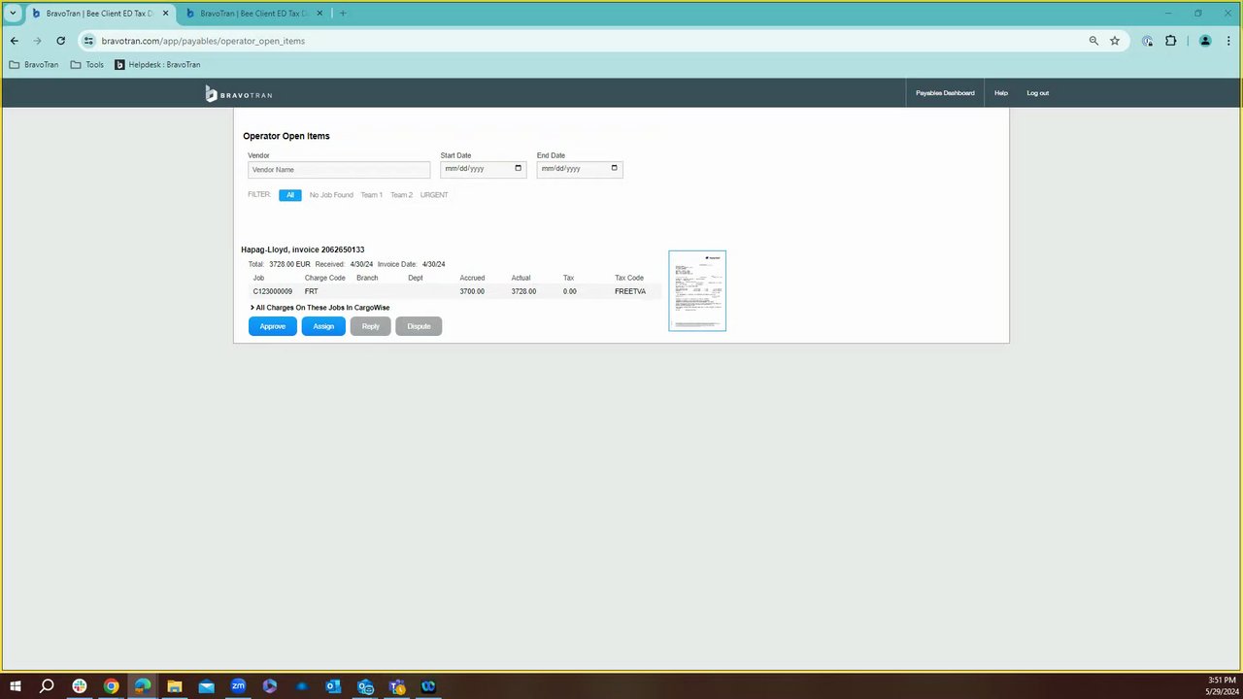The height and width of the screenshot is (699, 1243).
Task: Click Log out in the header
Action: point(1038,93)
